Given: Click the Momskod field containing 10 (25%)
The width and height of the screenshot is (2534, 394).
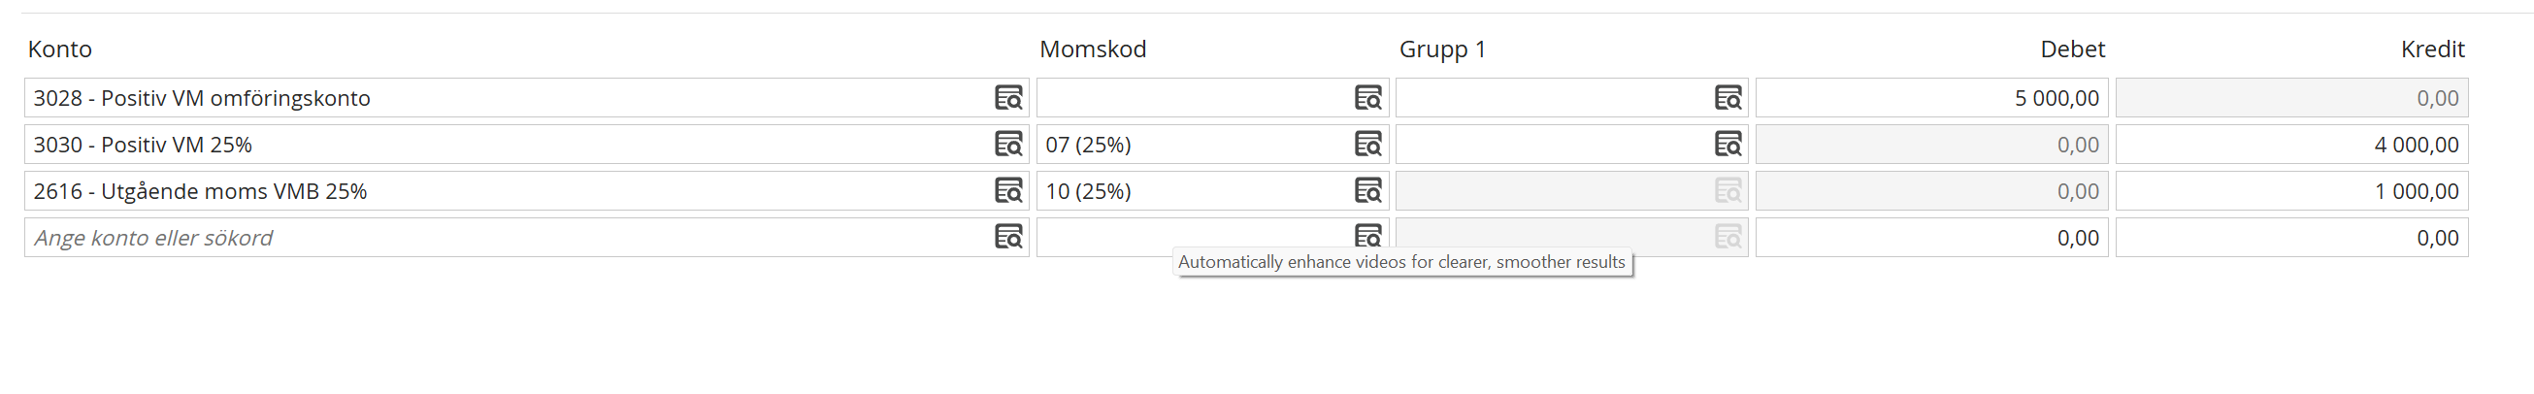Looking at the screenshot, I should (1190, 190).
